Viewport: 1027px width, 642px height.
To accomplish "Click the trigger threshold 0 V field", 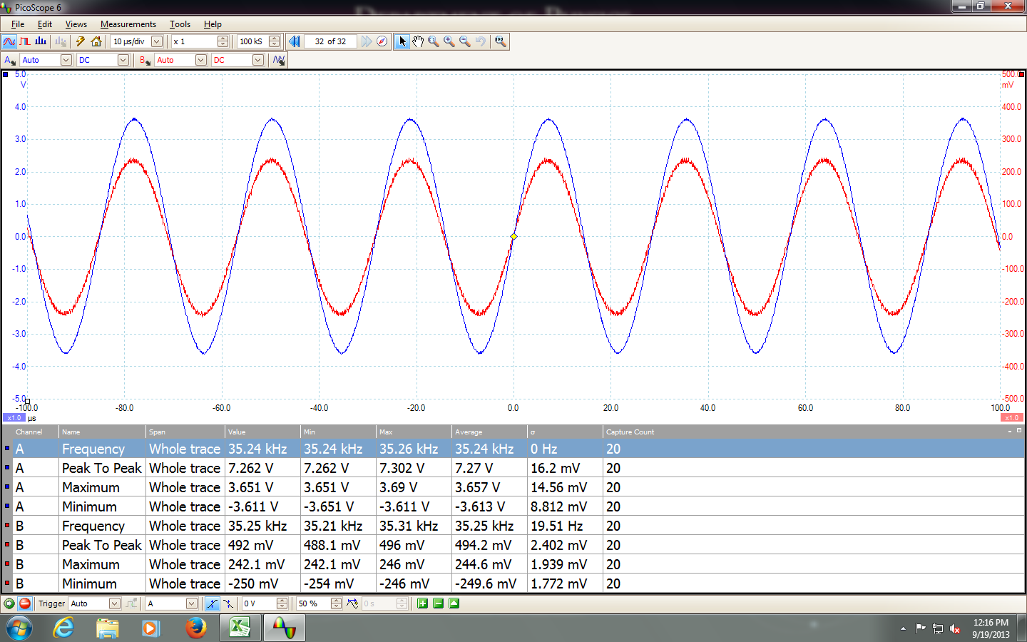I will coord(258,603).
